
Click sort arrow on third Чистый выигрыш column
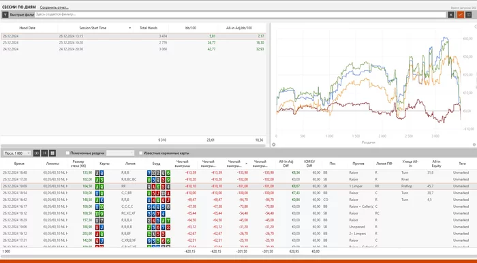(x=246, y=164)
